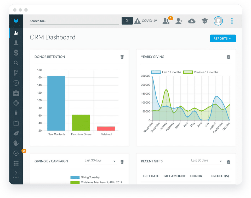Image resolution: width=251 pixels, height=198 pixels.
Task: Toggle the Last 12 months legend swatch
Action: tap(156, 72)
